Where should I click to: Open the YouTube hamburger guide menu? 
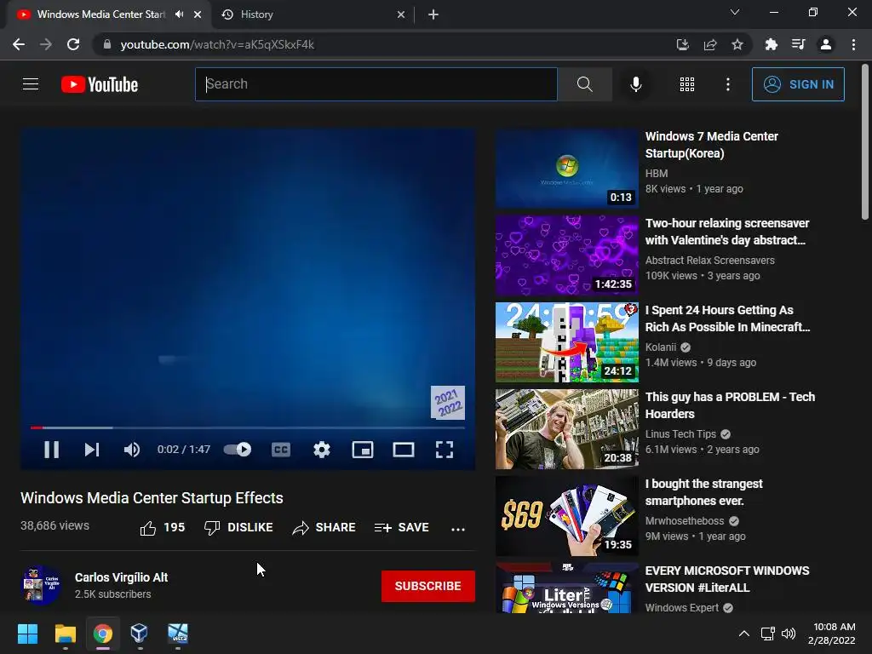click(31, 84)
